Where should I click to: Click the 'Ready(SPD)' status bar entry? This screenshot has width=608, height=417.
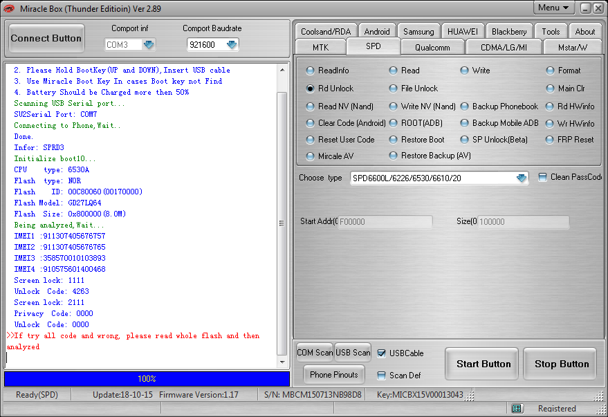[x=37, y=395]
